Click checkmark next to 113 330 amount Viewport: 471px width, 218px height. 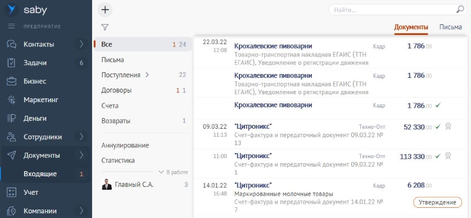(x=438, y=156)
